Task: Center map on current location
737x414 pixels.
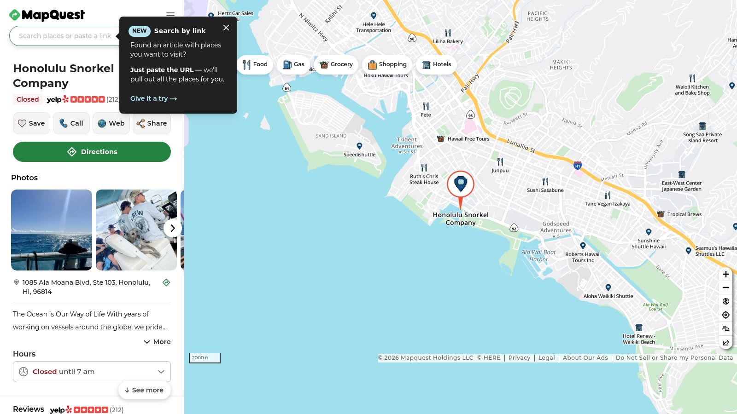Action: point(725,315)
